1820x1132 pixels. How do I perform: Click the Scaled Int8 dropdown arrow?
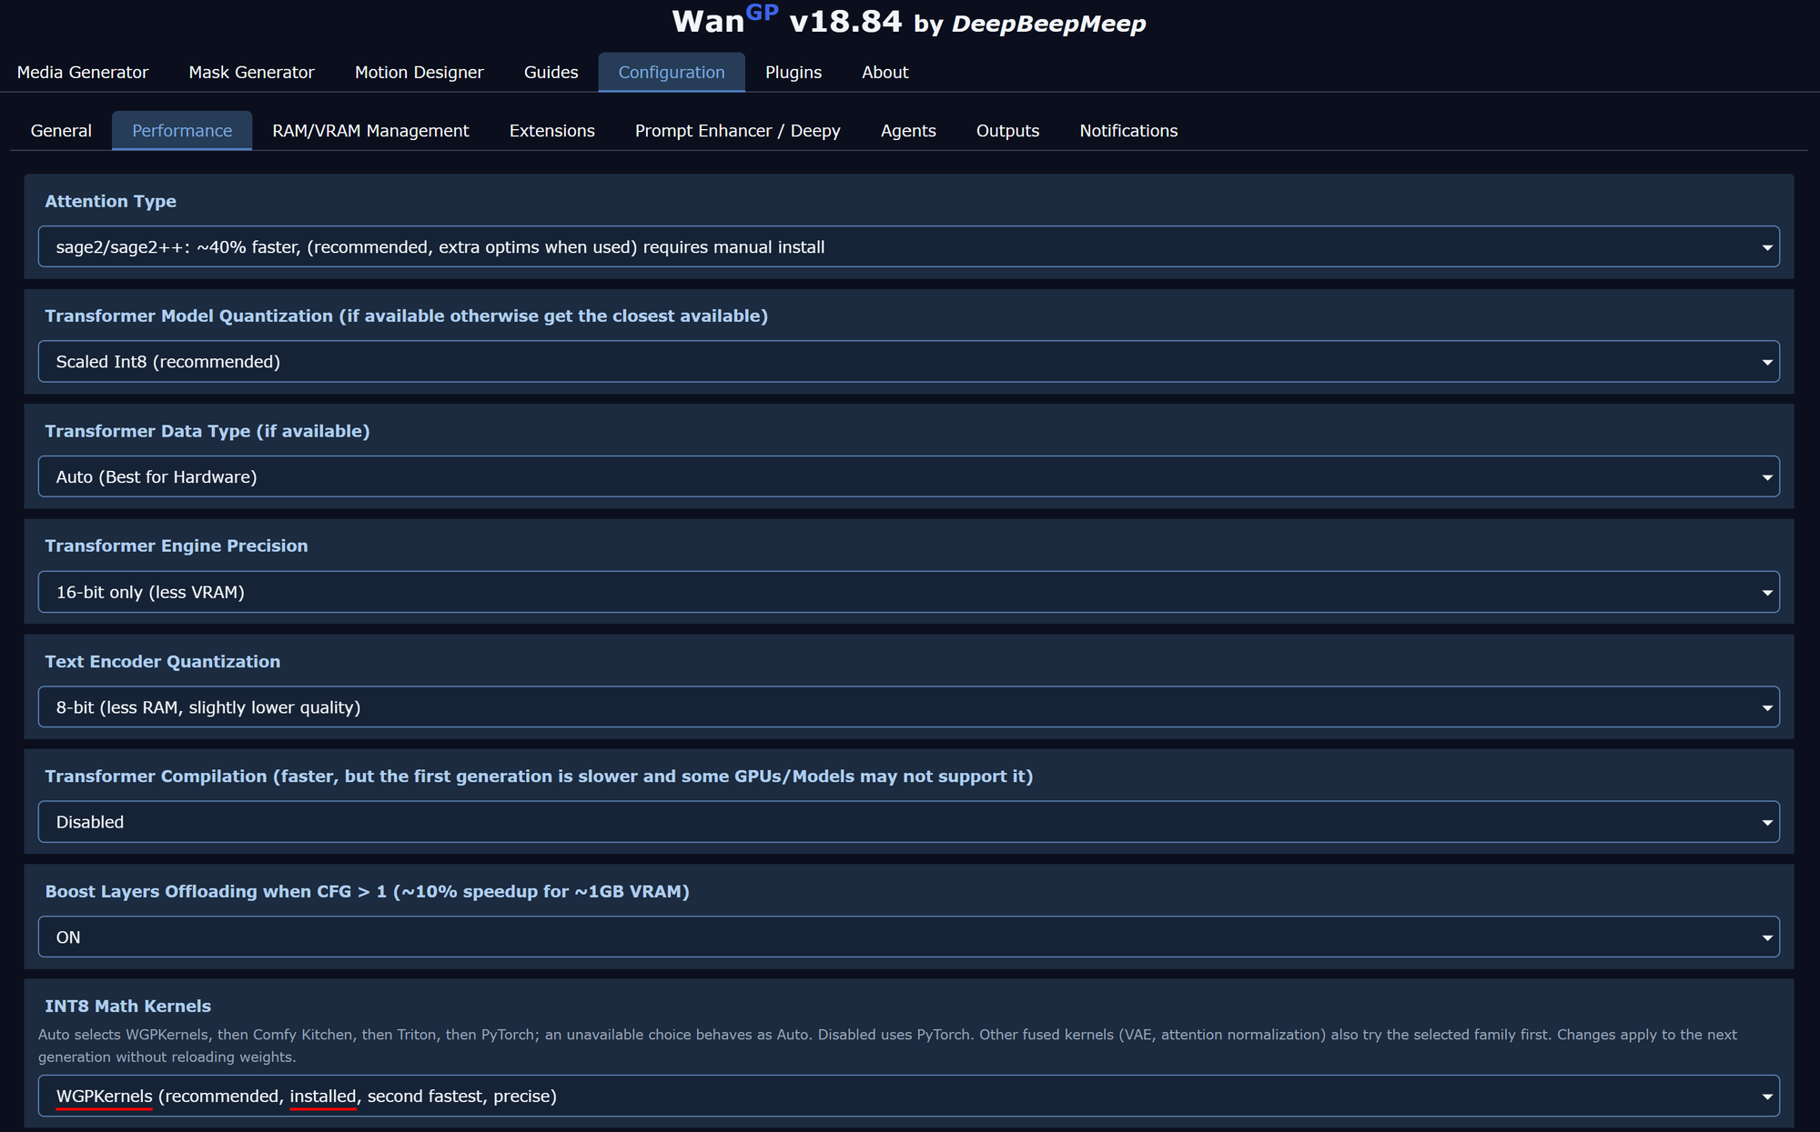pyautogui.click(x=1766, y=362)
